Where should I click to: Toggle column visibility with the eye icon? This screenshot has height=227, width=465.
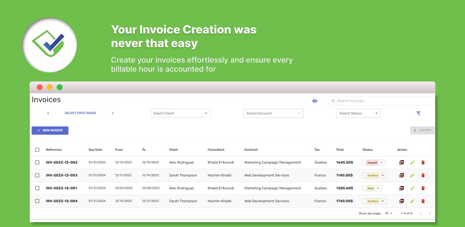click(315, 101)
